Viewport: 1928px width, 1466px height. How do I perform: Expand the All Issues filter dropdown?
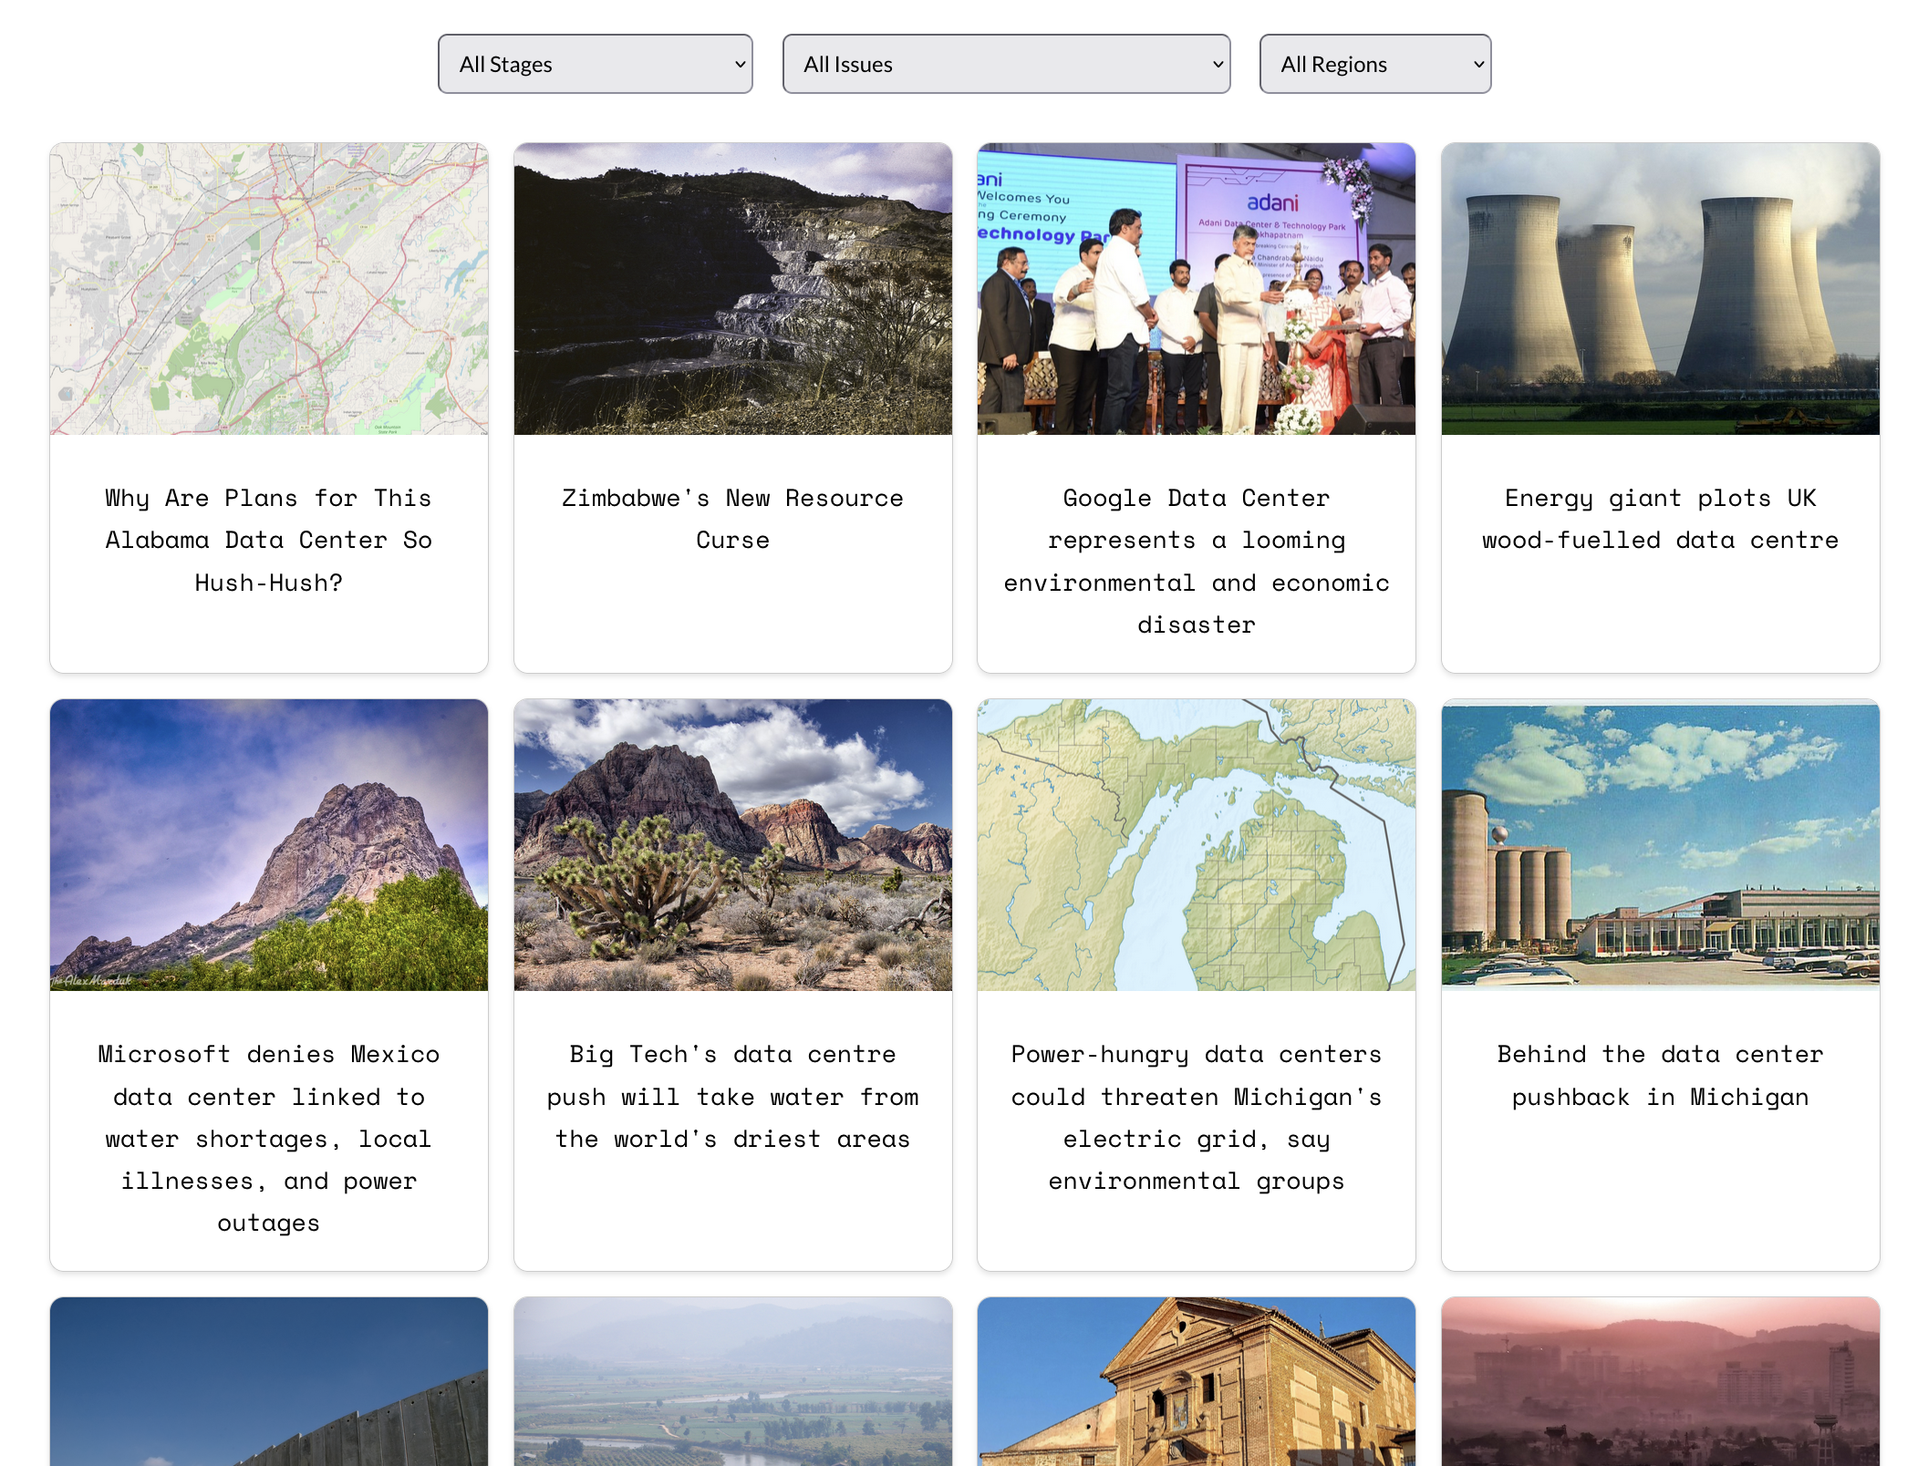point(1005,64)
